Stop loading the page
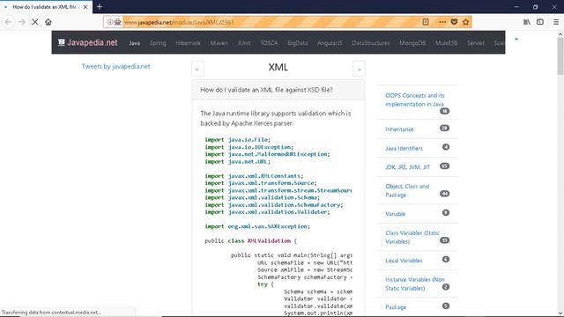This screenshot has width=564, height=317. (x=35, y=22)
